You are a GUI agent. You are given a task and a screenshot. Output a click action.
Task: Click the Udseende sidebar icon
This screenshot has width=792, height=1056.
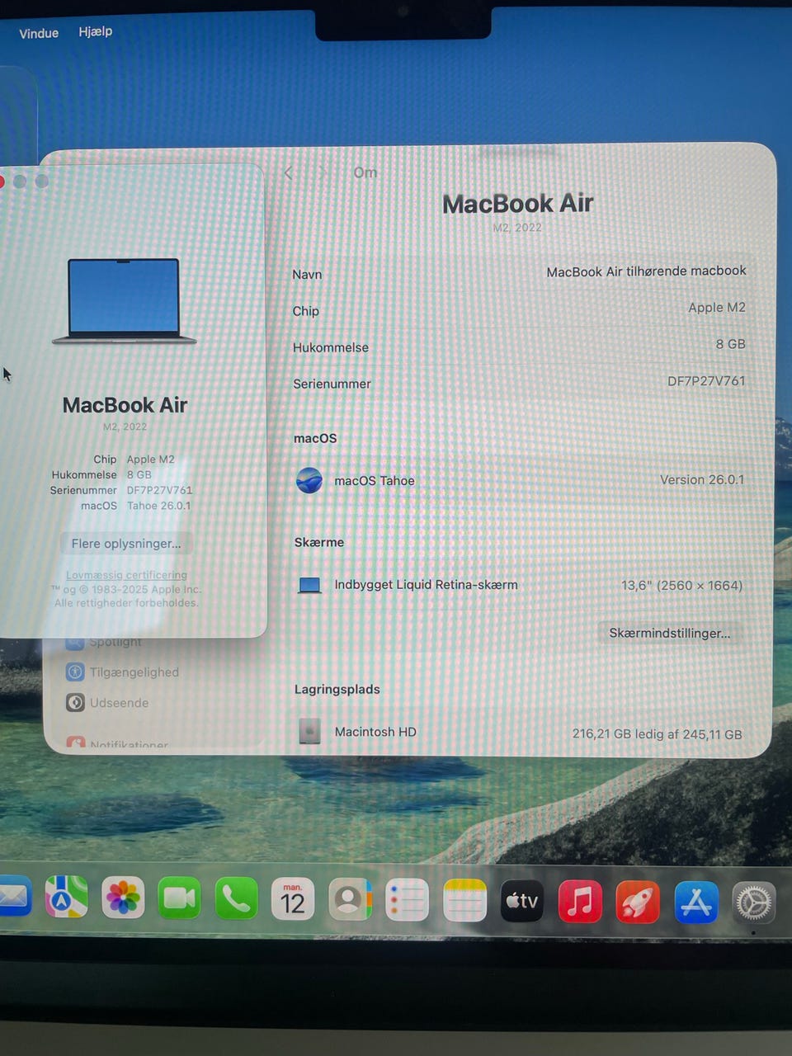(x=75, y=702)
